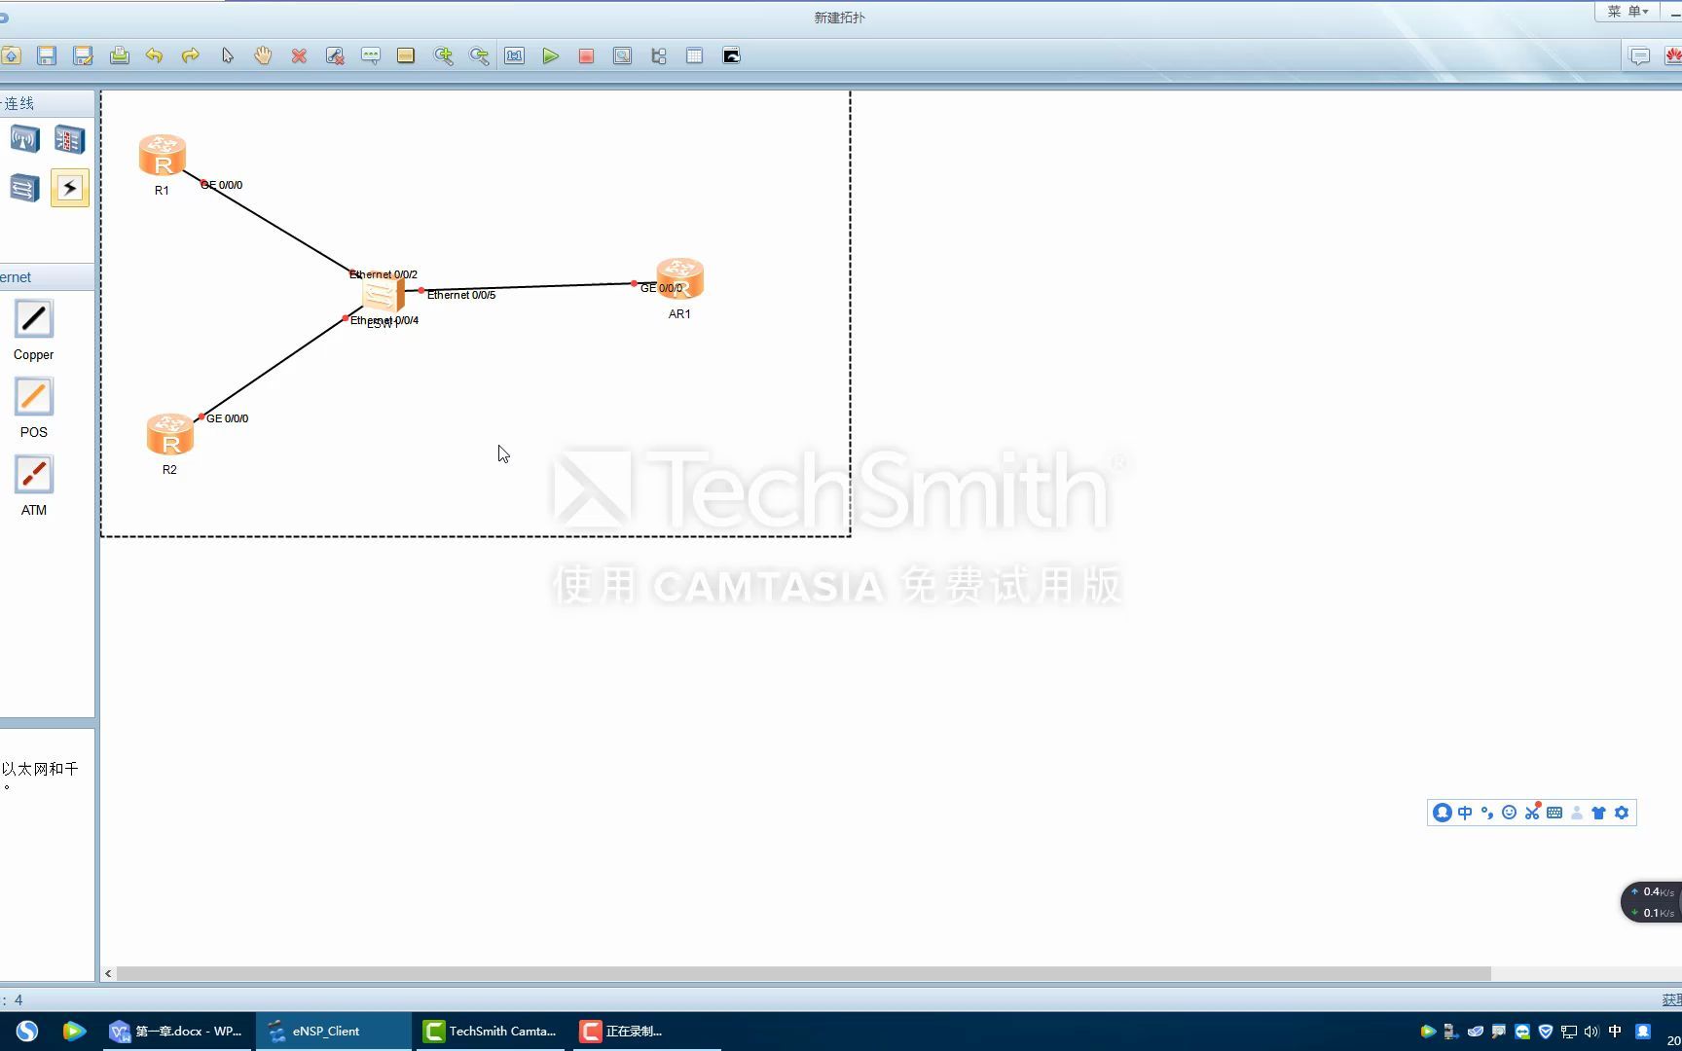Click the Print toolbar icon
The width and height of the screenshot is (1682, 1051).
pos(119,55)
